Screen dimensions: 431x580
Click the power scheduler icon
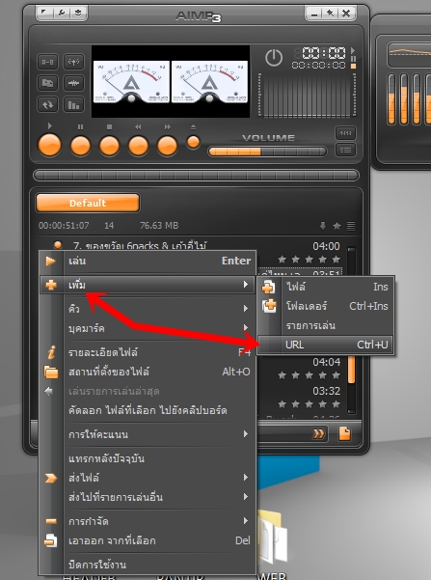click(274, 58)
